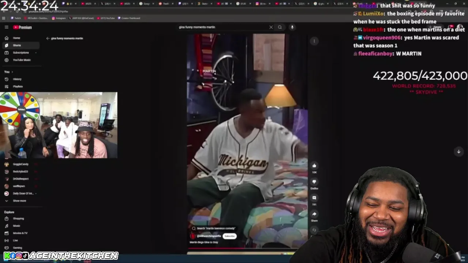The height and width of the screenshot is (263, 468).
Task: Open Movies & TV under Explore
Action: (x=20, y=233)
